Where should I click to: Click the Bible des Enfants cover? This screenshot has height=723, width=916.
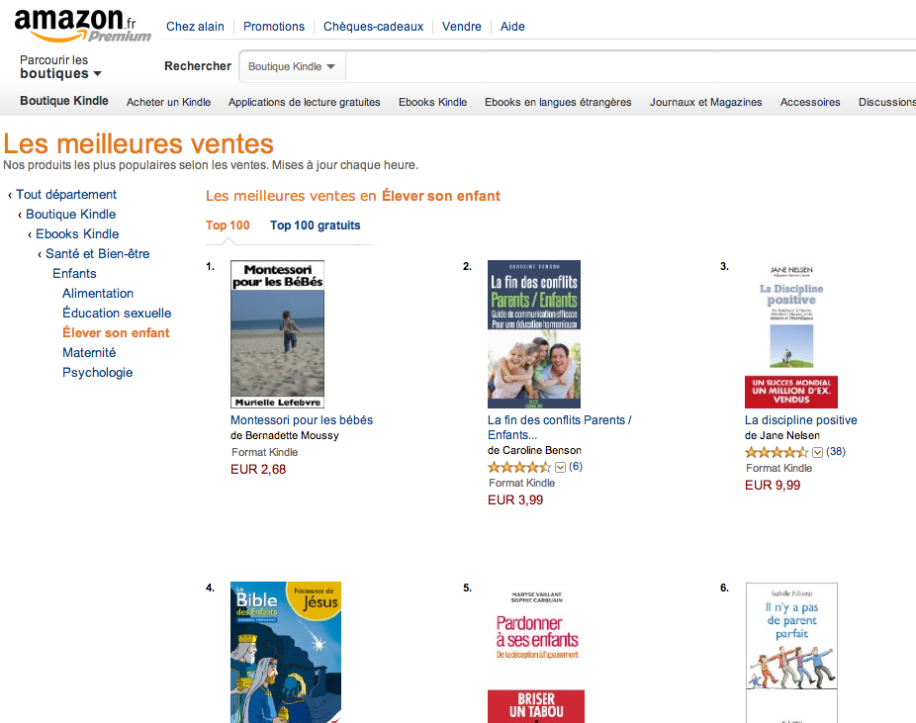click(286, 652)
